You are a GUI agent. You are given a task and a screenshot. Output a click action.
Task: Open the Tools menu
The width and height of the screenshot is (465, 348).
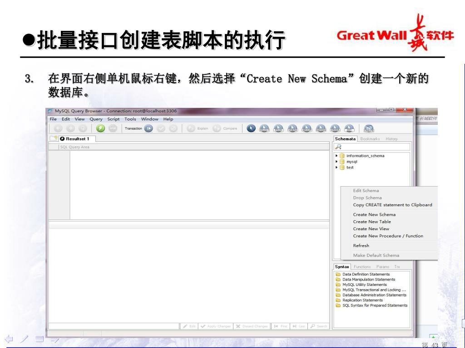tap(130, 119)
